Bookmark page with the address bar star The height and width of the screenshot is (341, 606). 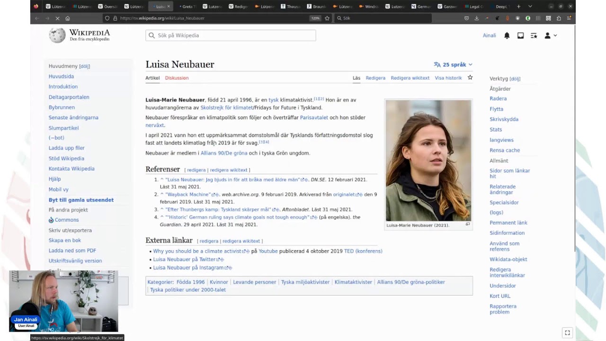pyautogui.click(x=327, y=18)
